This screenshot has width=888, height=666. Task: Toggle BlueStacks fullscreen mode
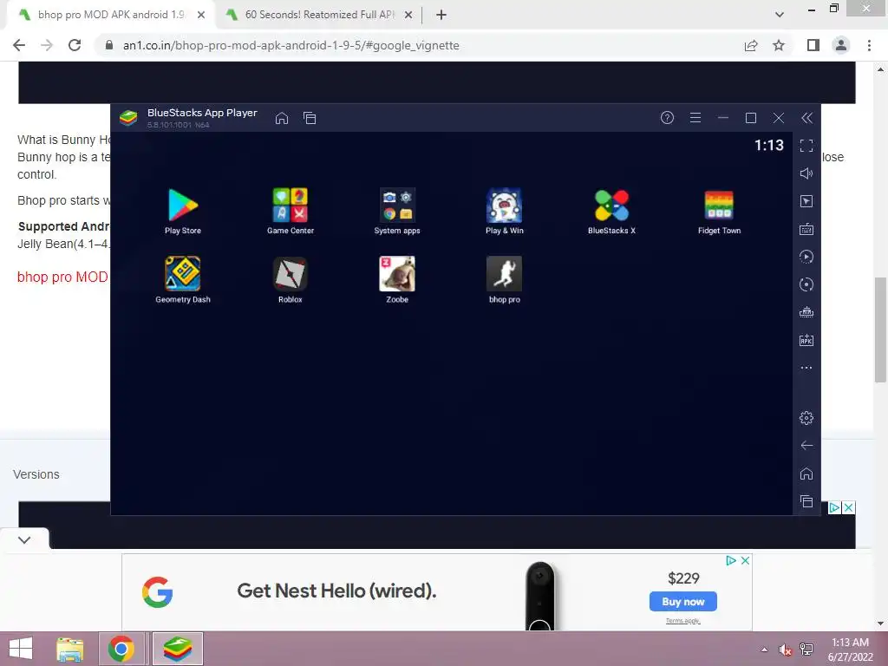[806, 146]
